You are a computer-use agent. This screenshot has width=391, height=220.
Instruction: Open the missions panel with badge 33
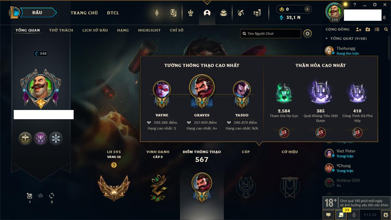(x=341, y=215)
